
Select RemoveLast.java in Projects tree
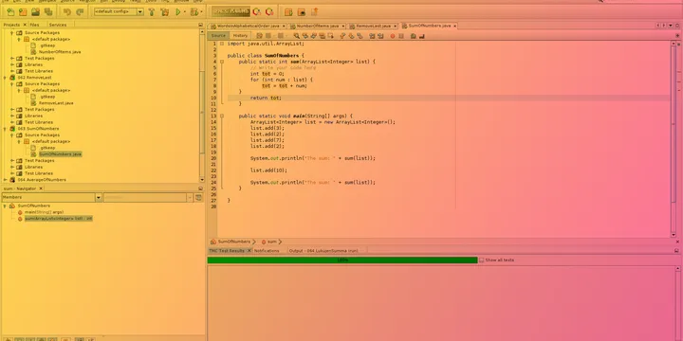[x=56, y=103]
